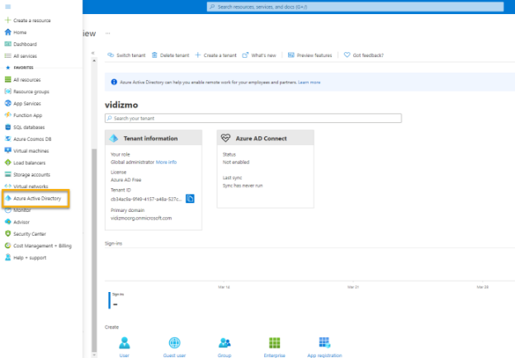515x358 pixels.
Task: Open Azure Active Directory in sidebar
Action: [36, 198]
